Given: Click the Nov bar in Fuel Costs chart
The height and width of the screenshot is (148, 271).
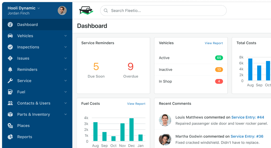Looking at the screenshot, I should tap(122, 132).
